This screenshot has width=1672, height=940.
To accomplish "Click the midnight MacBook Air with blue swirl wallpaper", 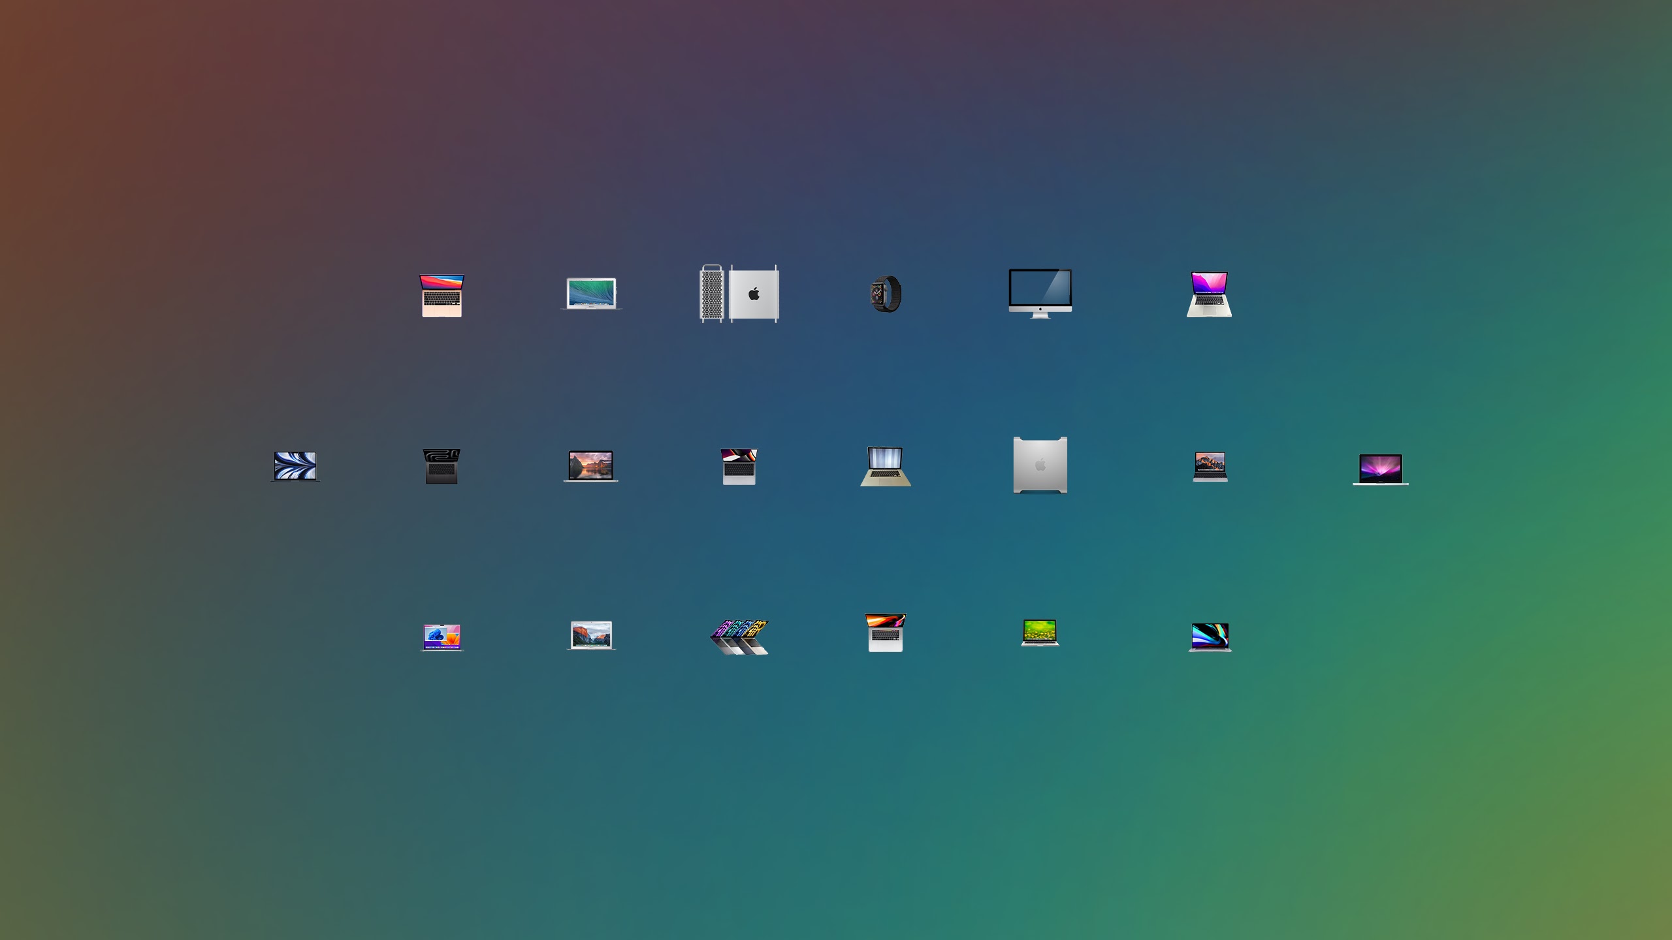I will pos(295,466).
